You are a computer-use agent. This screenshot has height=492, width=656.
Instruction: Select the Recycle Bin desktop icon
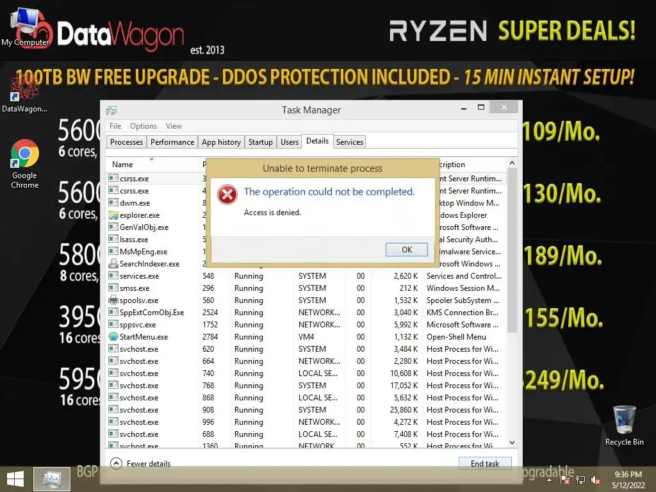(x=624, y=425)
